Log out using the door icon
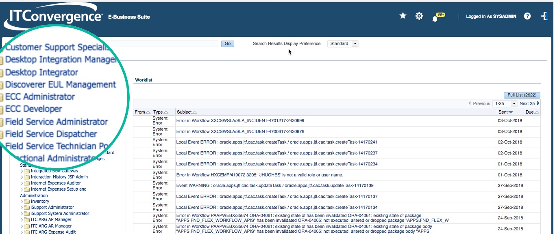Viewport: 555px width, 234px height. (544, 16)
